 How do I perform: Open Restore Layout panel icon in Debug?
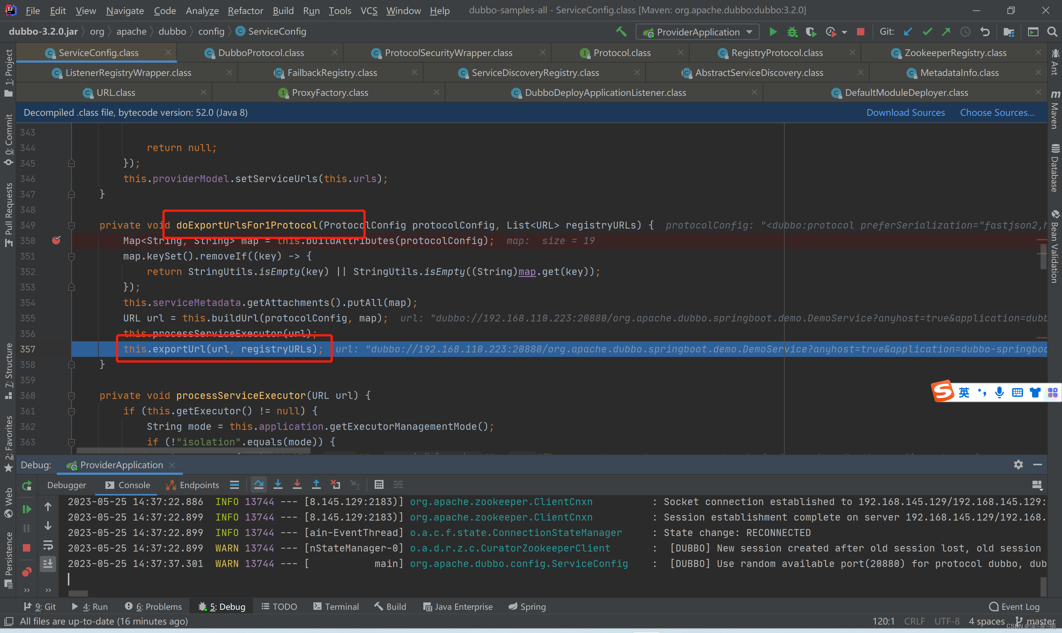(1037, 485)
